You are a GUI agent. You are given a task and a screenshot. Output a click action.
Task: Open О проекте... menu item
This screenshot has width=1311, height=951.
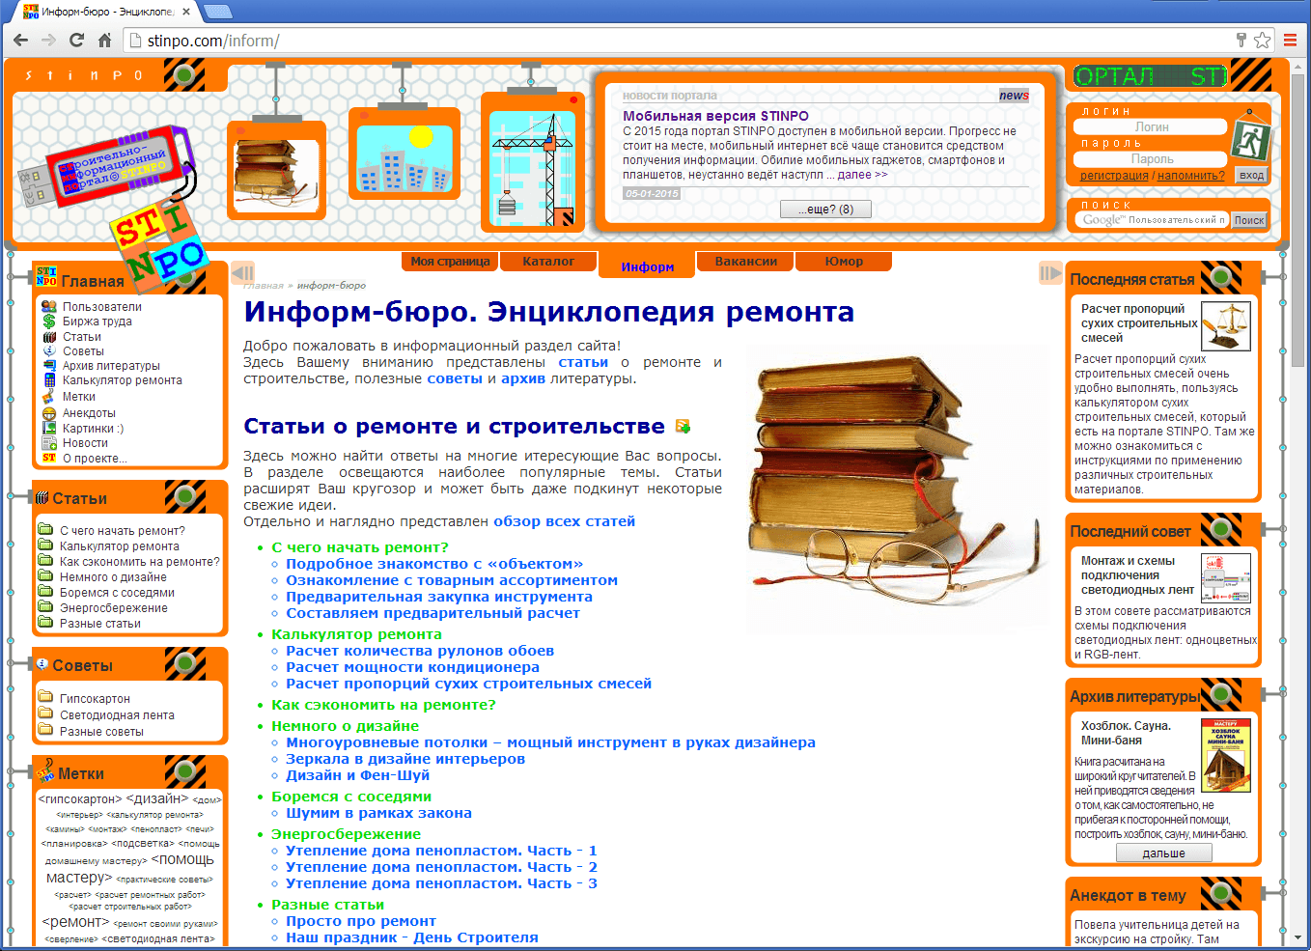pyautogui.click(x=95, y=459)
